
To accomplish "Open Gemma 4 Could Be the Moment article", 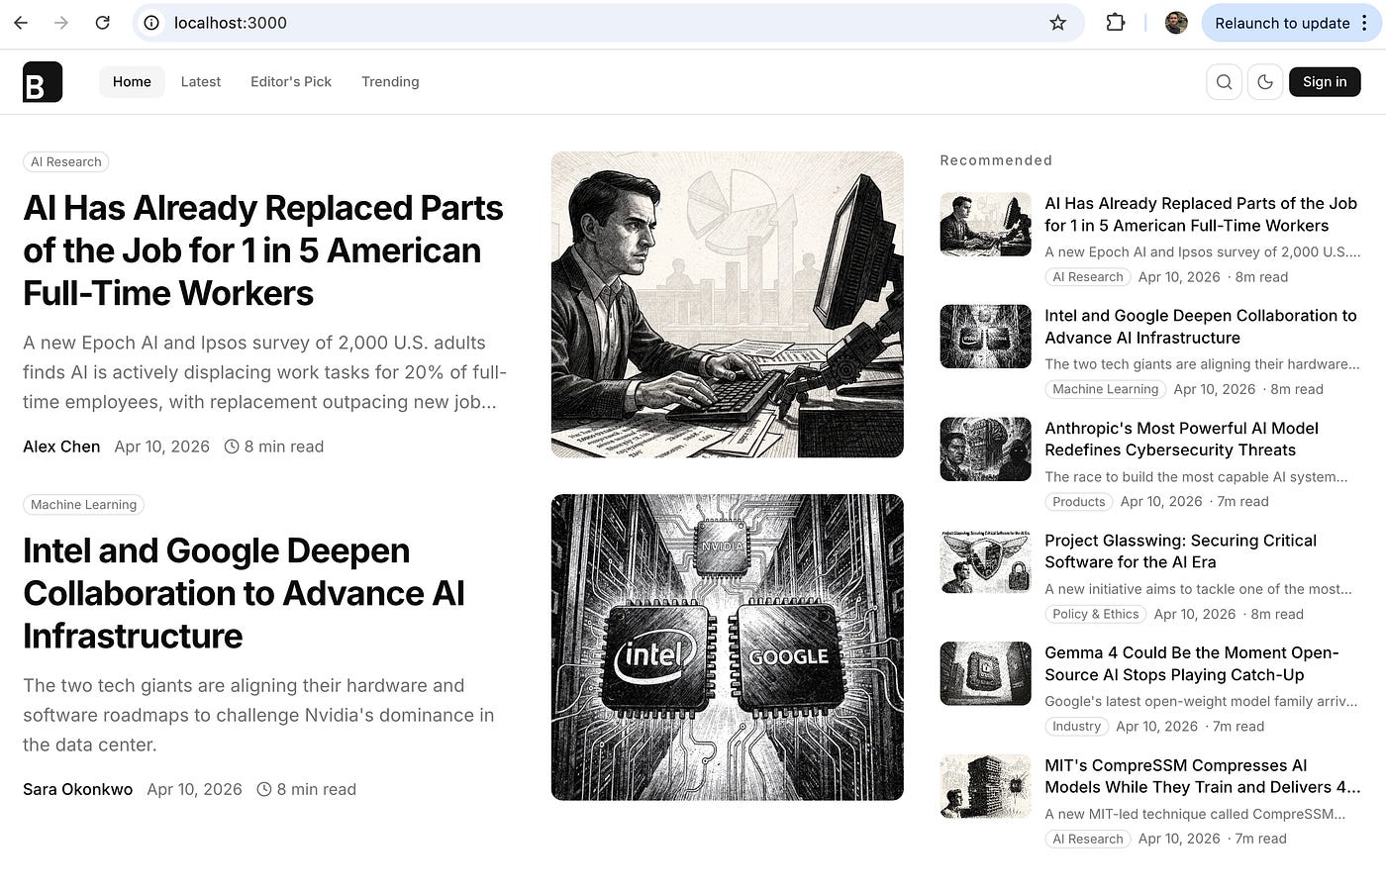I will click(x=1192, y=663).
